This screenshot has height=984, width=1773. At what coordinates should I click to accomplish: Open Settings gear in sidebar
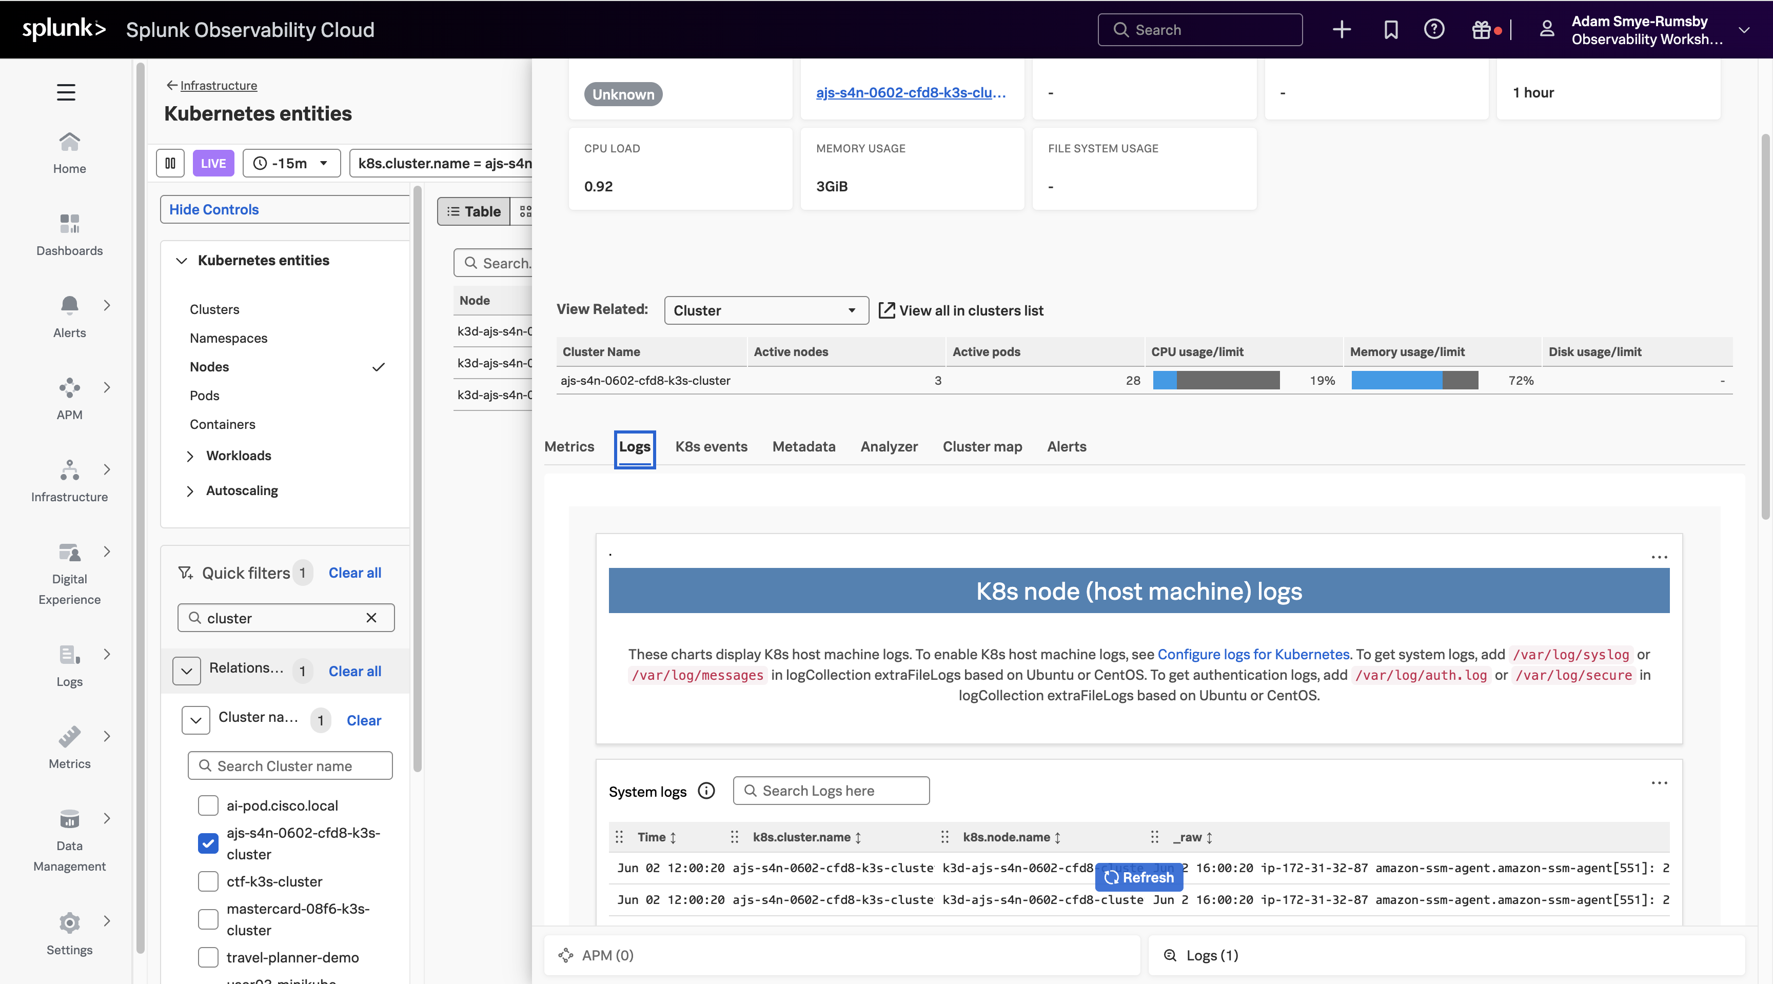pos(70,922)
